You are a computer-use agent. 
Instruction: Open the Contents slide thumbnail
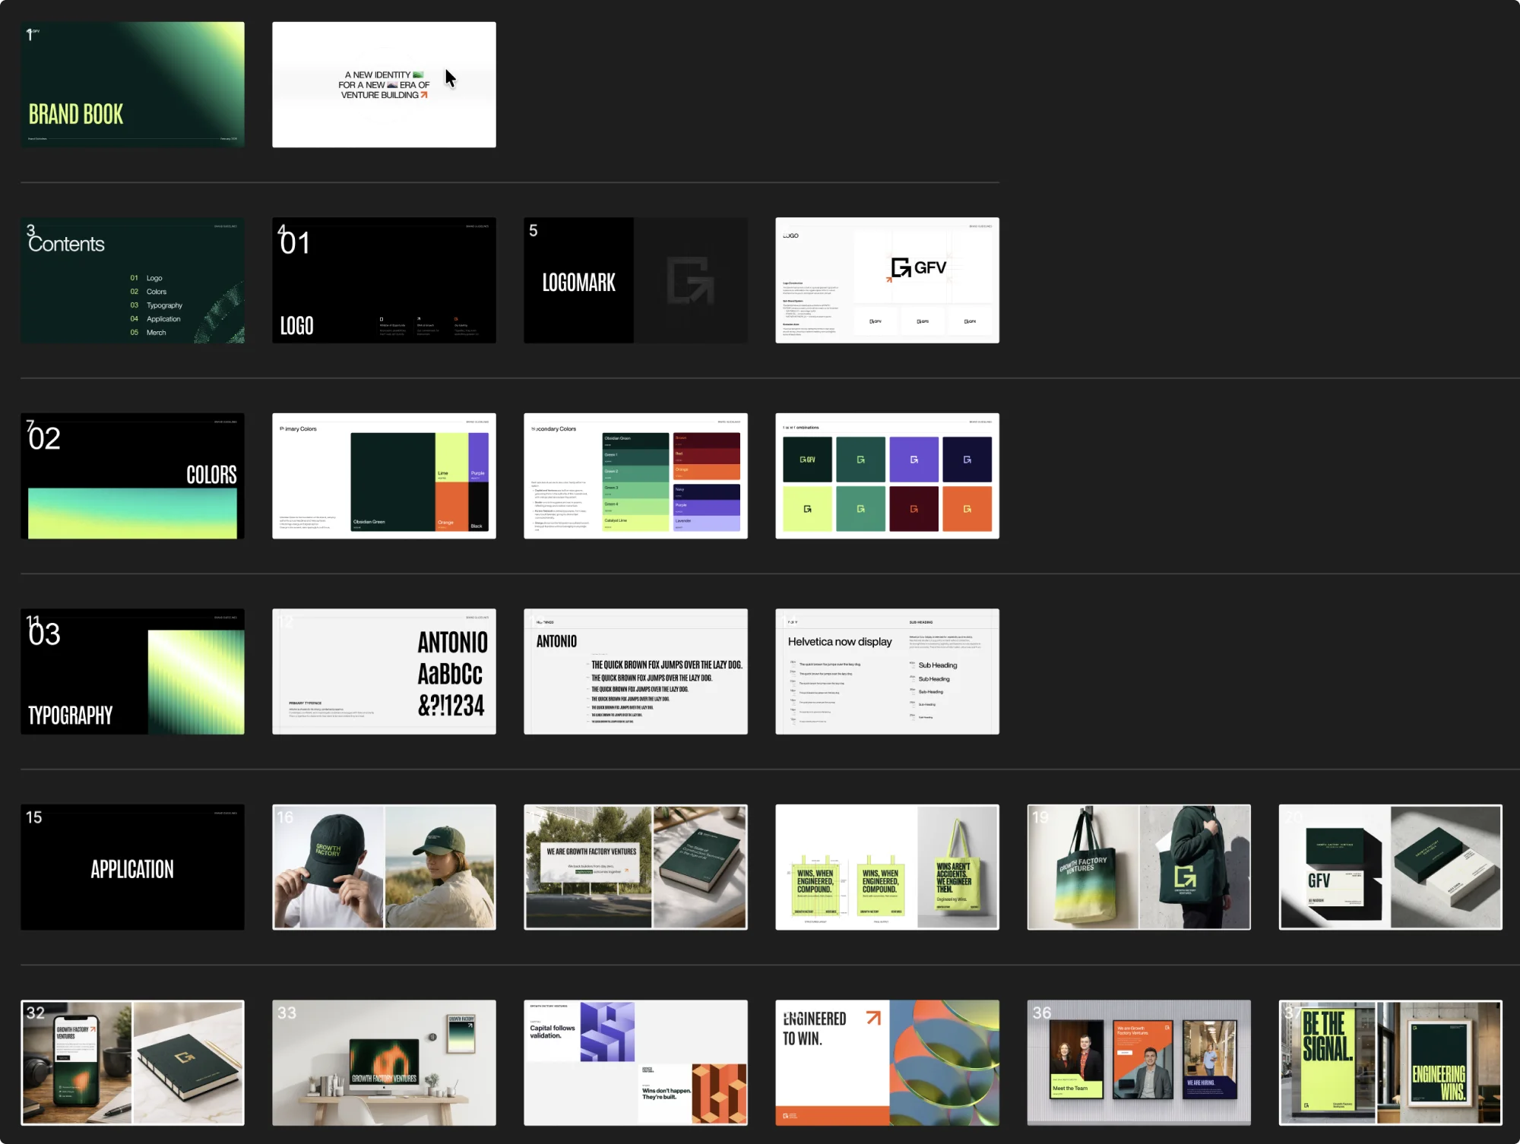(132, 280)
